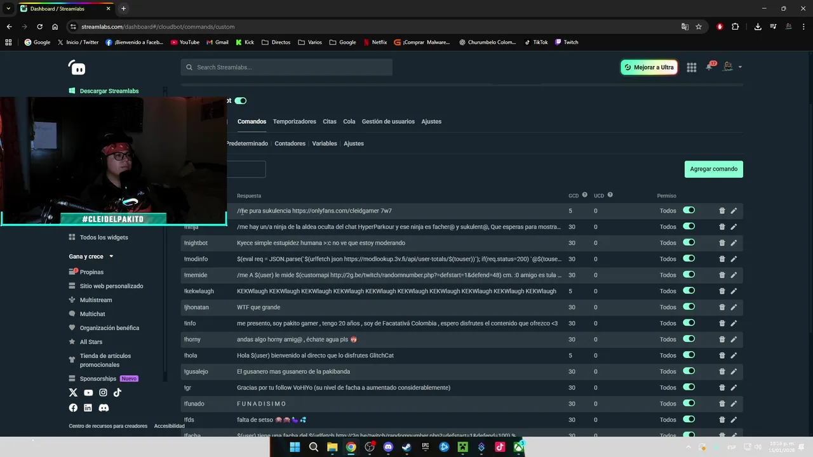This screenshot has width=813, height=457.
Task: Open the Contadores sub-tab
Action: pyautogui.click(x=290, y=143)
